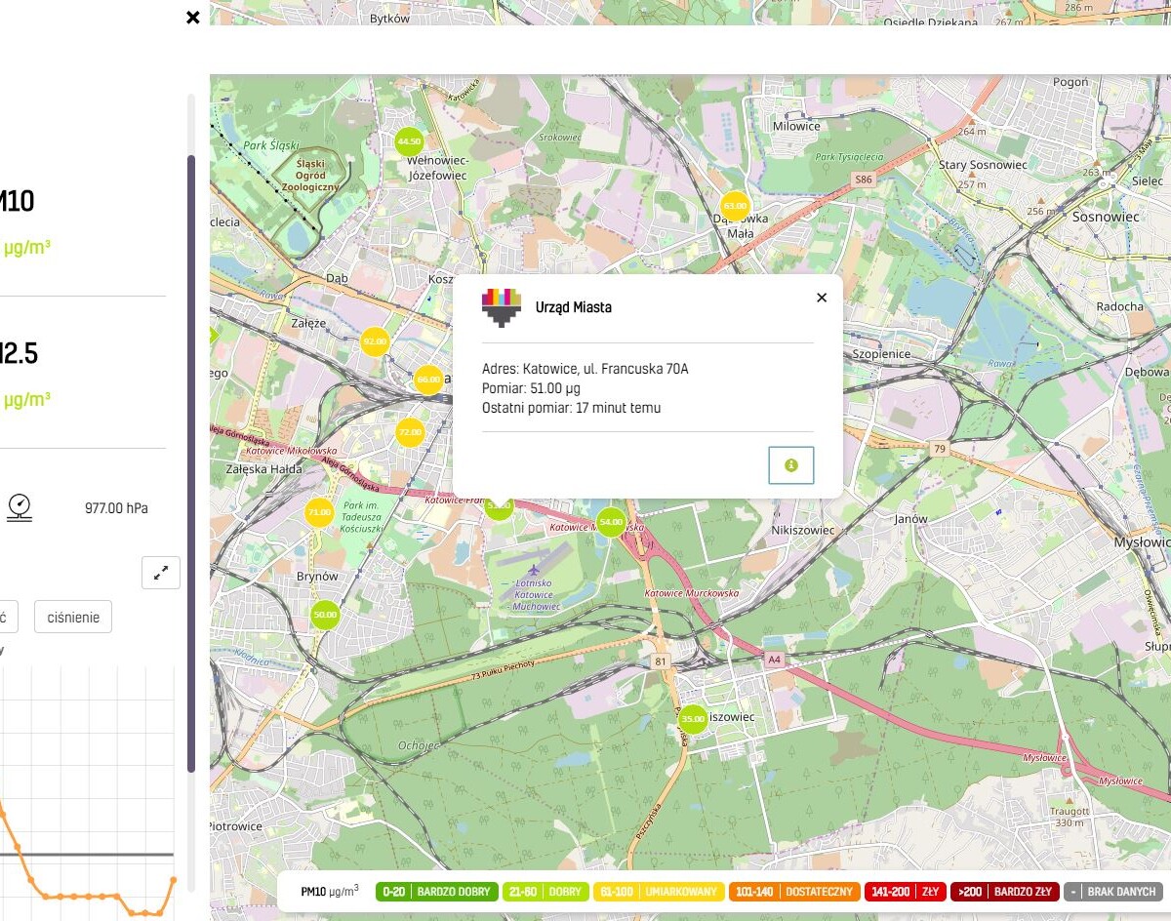Close the left sensor details panel

click(x=192, y=18)
